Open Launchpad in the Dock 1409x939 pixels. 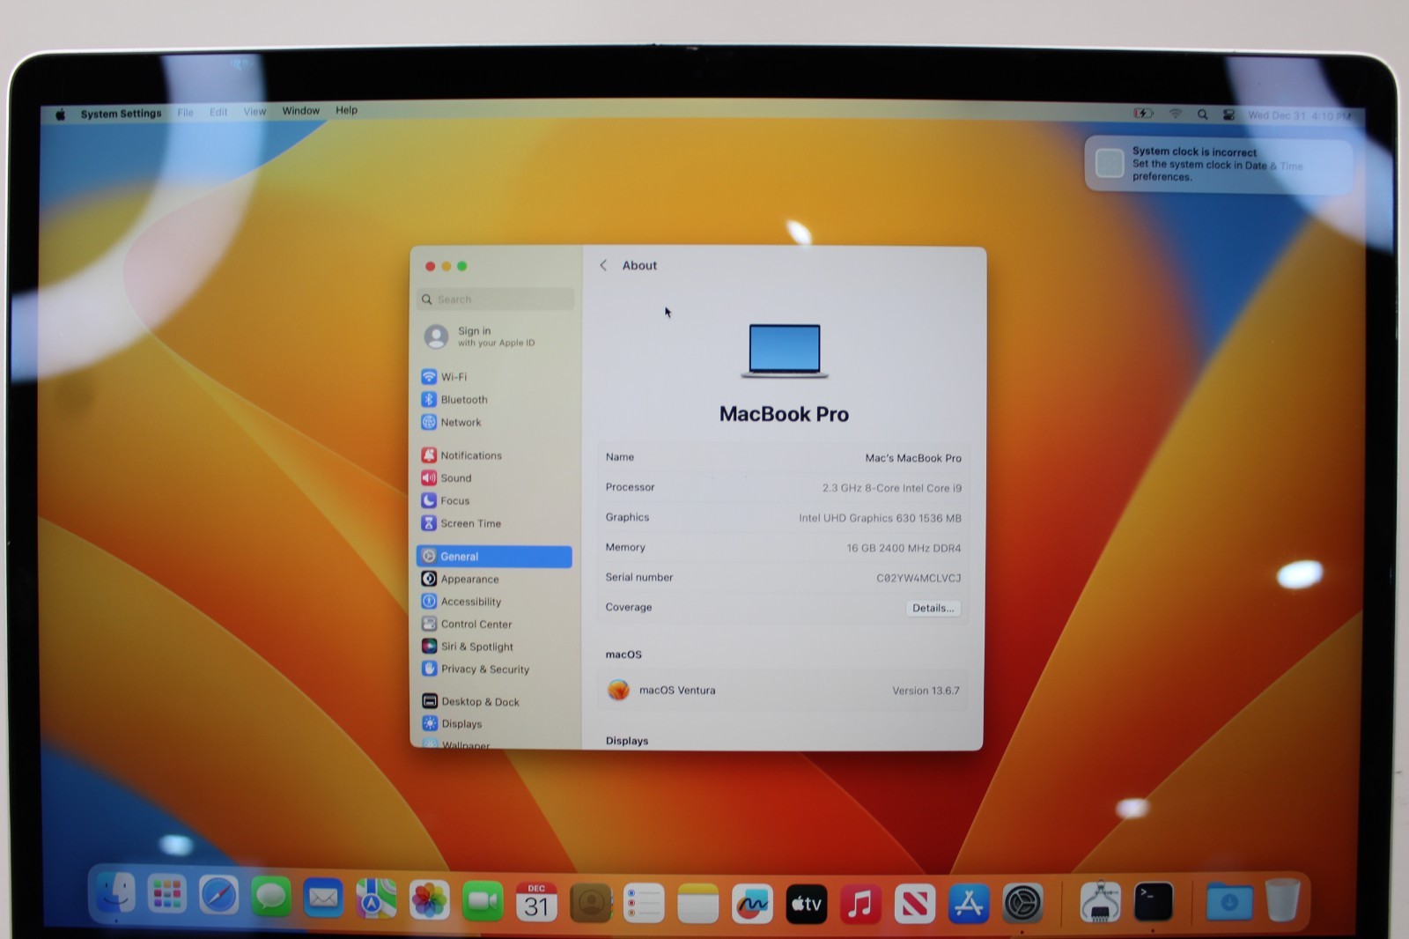[167, 896]
